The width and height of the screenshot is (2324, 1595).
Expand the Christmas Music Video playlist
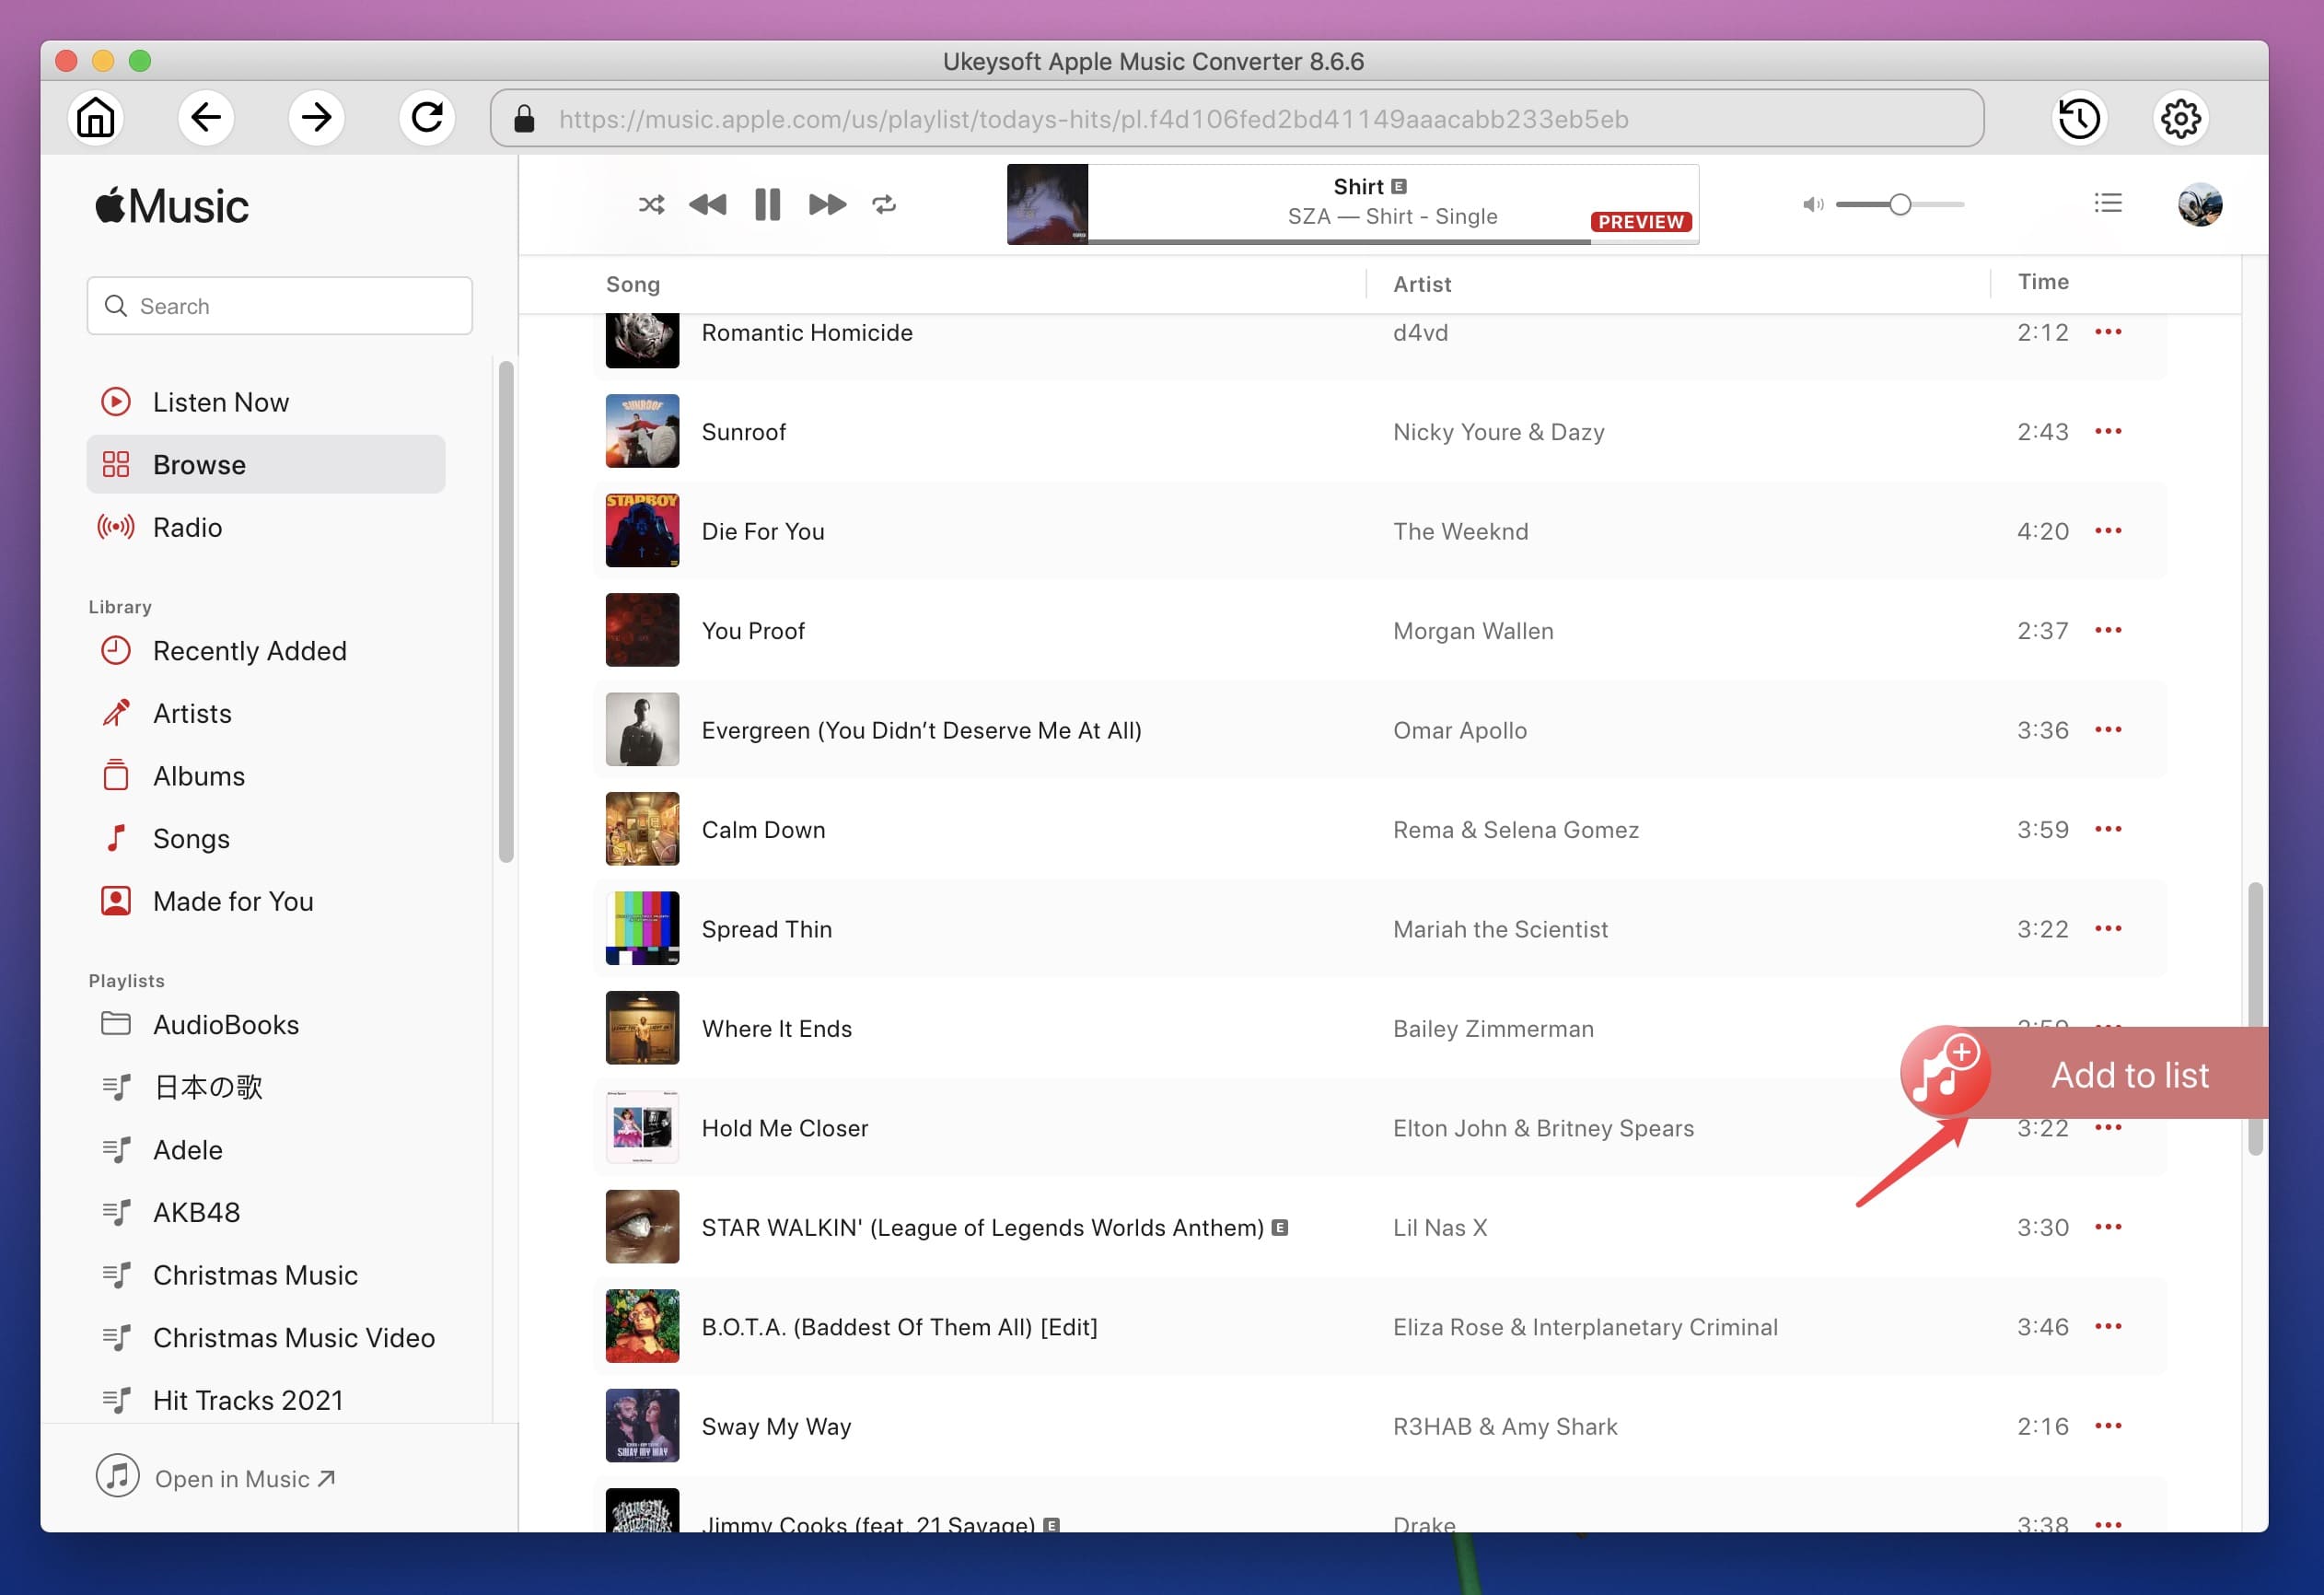tap(293, 1335)
